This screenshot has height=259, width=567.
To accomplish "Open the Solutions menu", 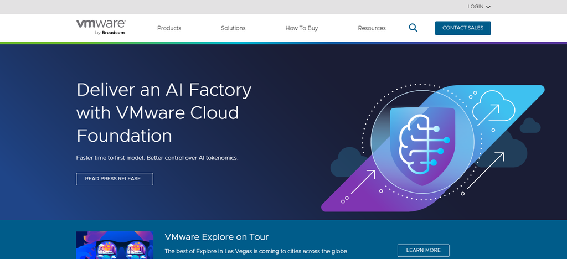I will click(233, 28).
